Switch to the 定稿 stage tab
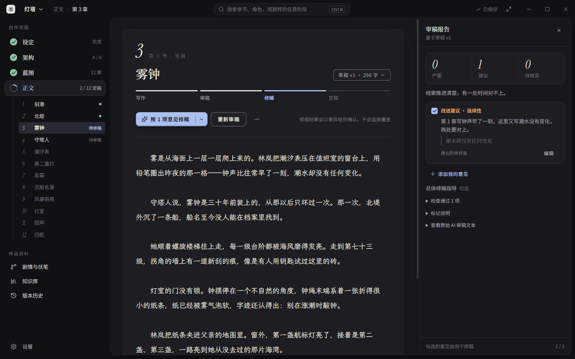575x359 pixels. (359, 96)
